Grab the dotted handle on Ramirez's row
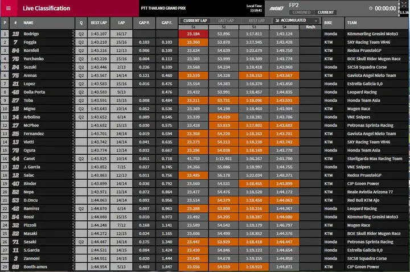410x272 pixels. (73, 208)
